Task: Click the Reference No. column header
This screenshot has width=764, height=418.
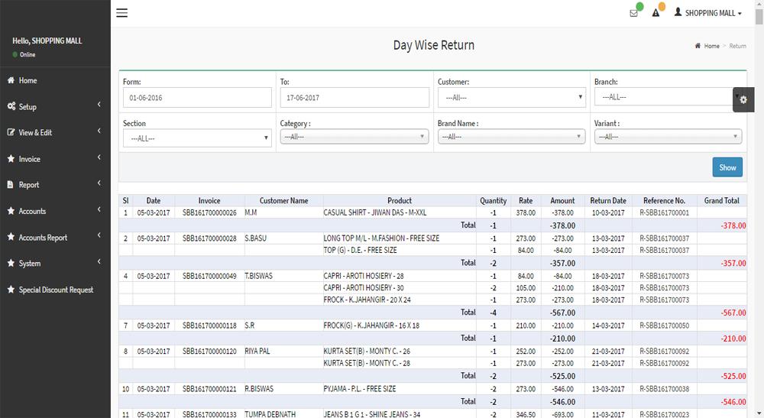Action: pos(664,201)
